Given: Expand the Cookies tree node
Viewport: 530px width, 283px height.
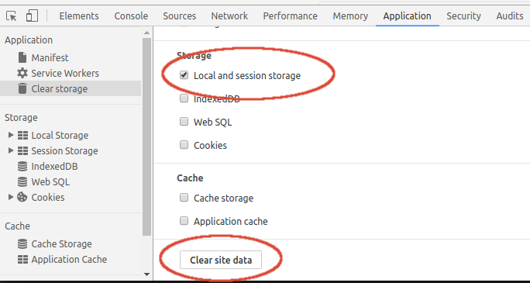Looking at the screenshot, I should point(11,197).
